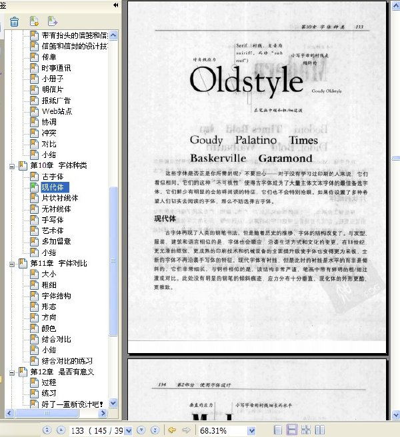Open the 对比 bookmark

pyautogui.click(x=49, y=144)
